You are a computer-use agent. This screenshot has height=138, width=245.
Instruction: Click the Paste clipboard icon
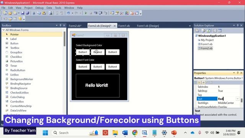(44, 13)
